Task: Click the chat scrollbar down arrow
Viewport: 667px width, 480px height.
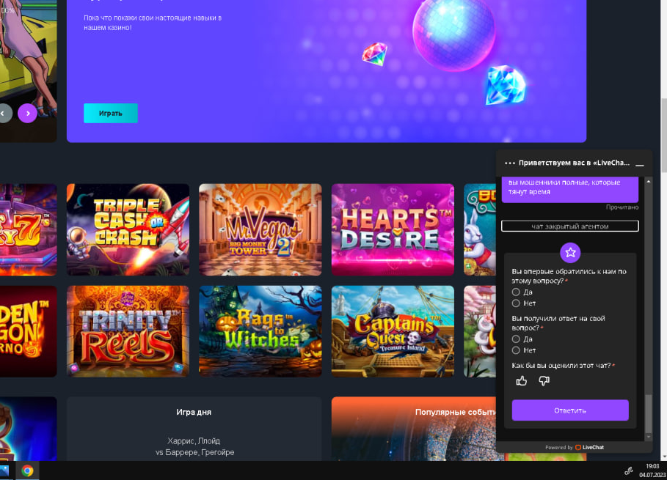Action: tap(648, 437)
